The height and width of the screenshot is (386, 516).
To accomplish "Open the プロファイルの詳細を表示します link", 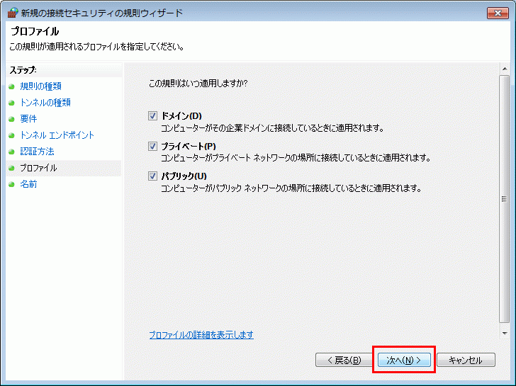I will (201, 335).
